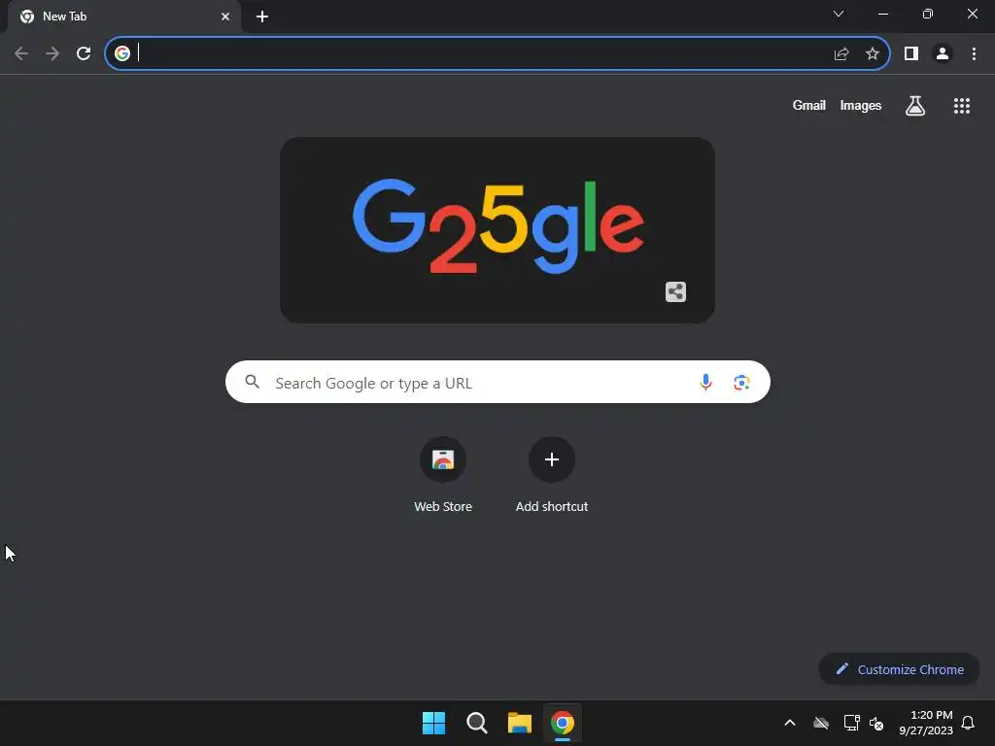Go forward using the forward arrow

click(x=52, y=53)
